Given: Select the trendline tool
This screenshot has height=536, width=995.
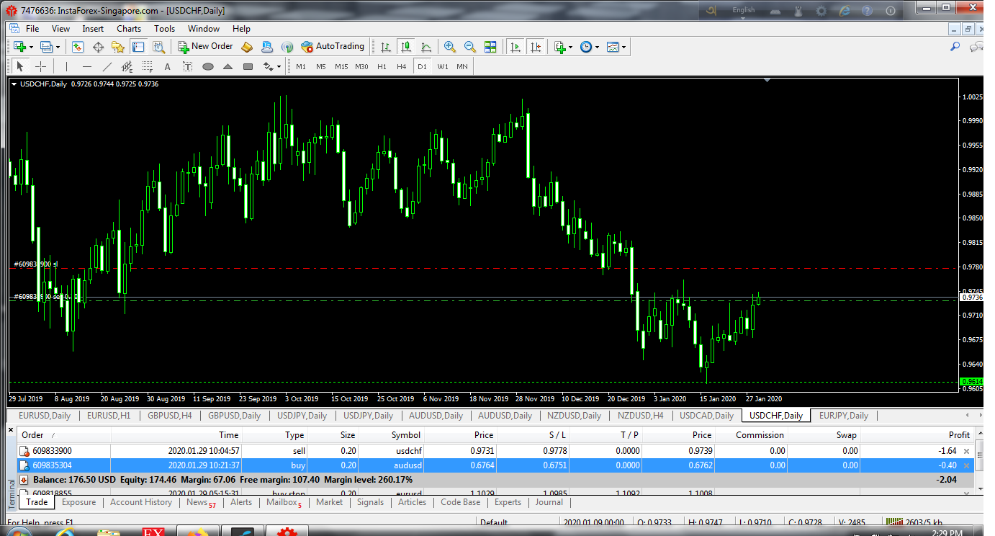Looking at the screenshot, I should pos(107,66).
